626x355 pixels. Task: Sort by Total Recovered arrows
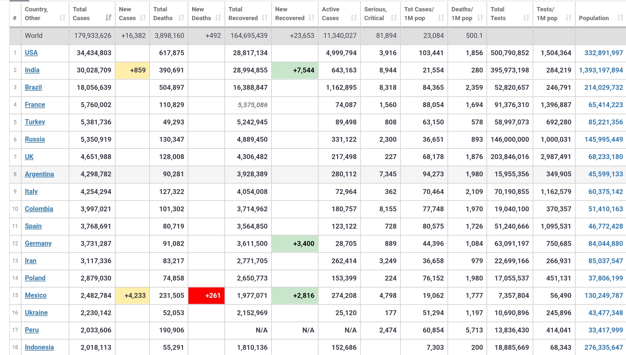265,18
